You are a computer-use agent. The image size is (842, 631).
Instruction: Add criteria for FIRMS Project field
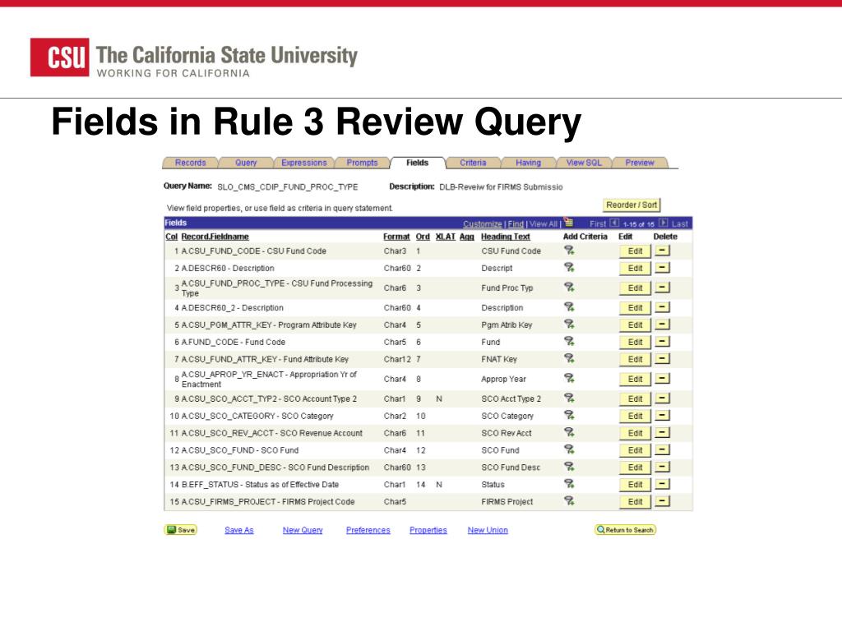569,501
